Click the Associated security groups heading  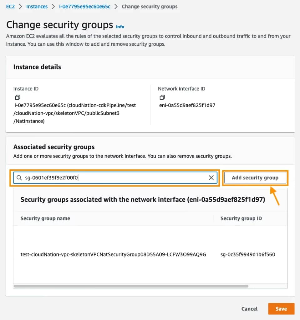(54, 147)
